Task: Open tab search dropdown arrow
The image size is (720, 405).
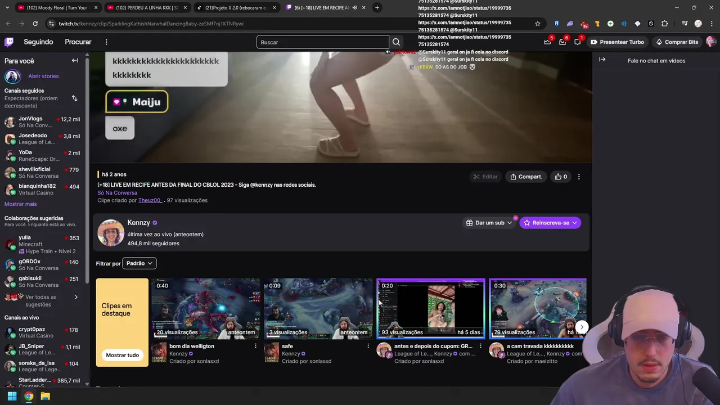Action: [8, 7]
